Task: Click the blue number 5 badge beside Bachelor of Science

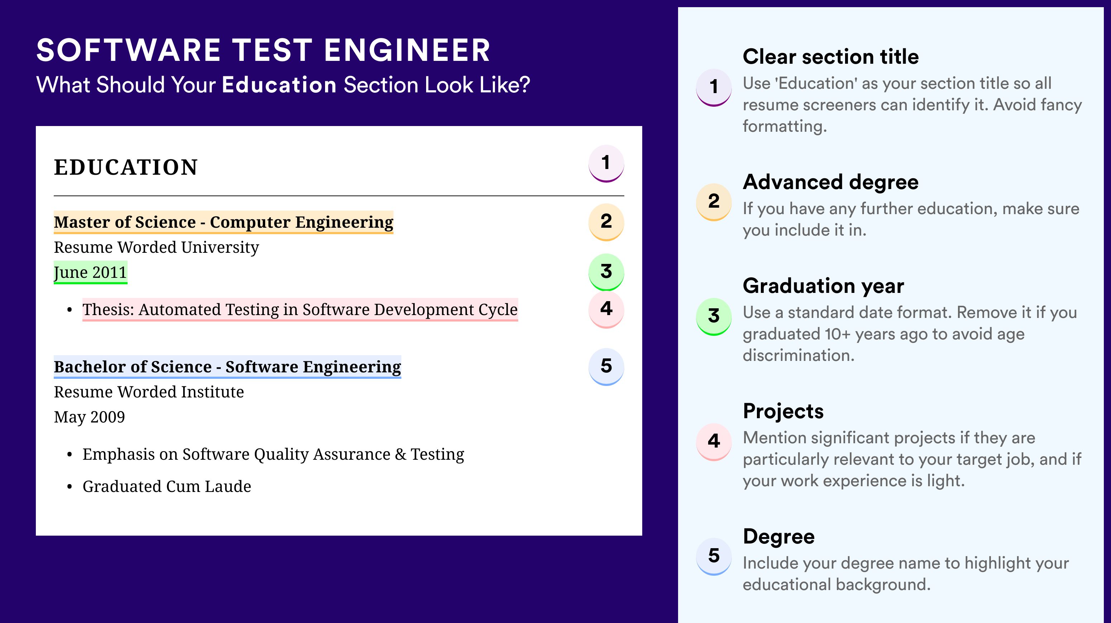Action: coord(606,367)
